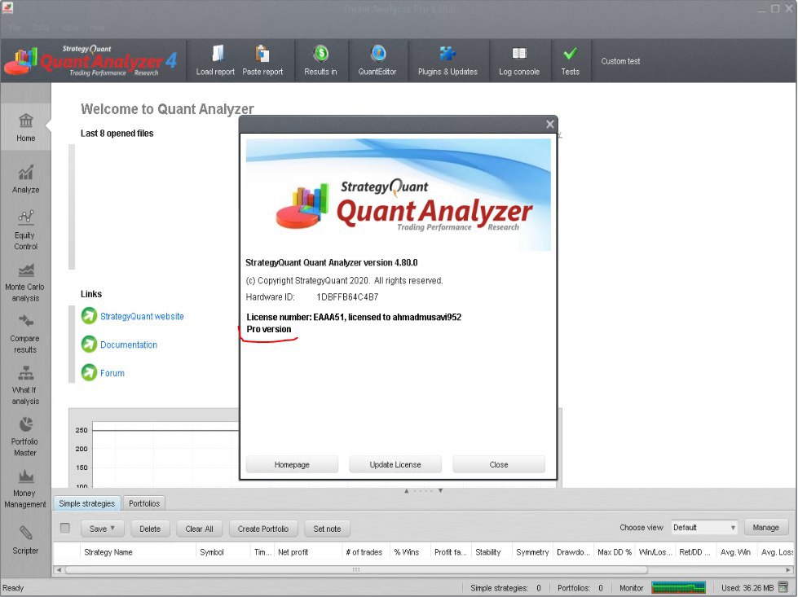Click the splitter's up arrow above the tabs
This screenshot has width=798, height=597.
click(406, 491)
